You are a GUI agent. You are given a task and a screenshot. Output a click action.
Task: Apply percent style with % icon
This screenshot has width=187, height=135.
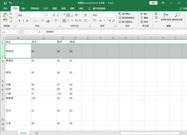coord(101,21)
